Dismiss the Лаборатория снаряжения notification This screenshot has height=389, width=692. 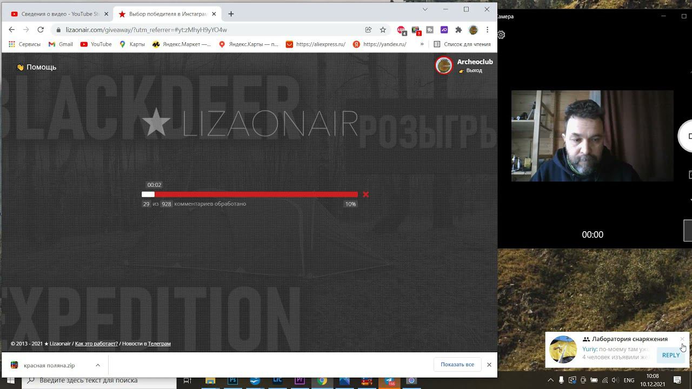682,339
